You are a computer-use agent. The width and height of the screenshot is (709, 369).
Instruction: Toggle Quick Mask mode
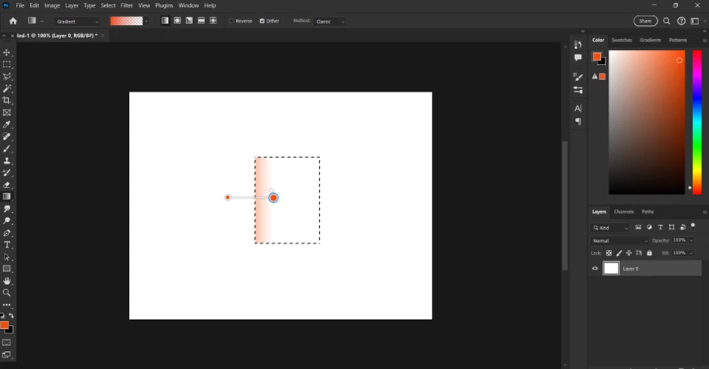[7, 343]
